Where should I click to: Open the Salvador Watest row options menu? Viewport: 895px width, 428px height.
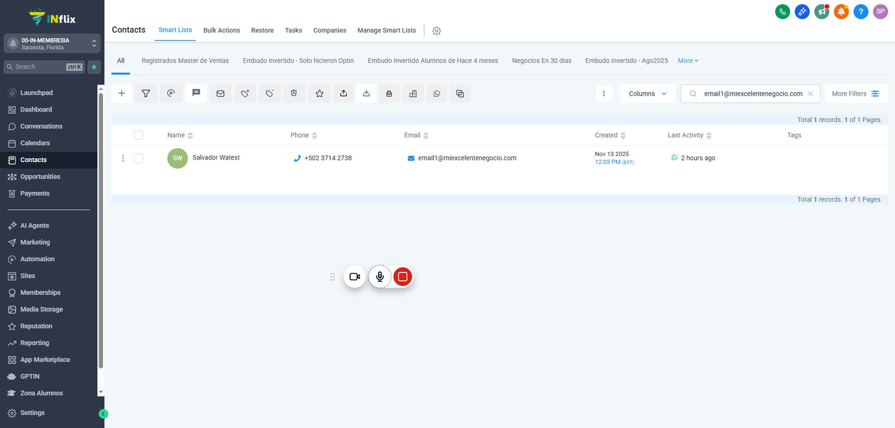coord(123,158)
